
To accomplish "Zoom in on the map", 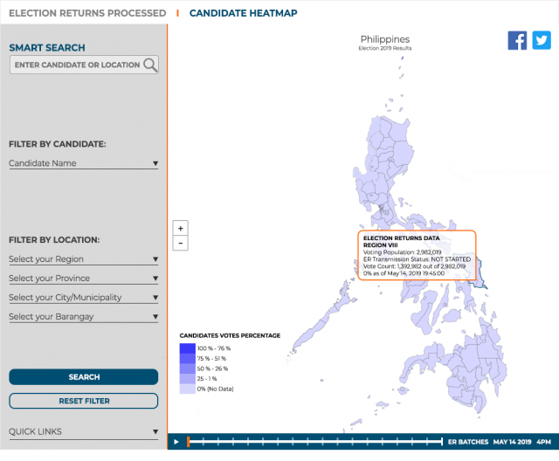I will (x=180, y=228).
